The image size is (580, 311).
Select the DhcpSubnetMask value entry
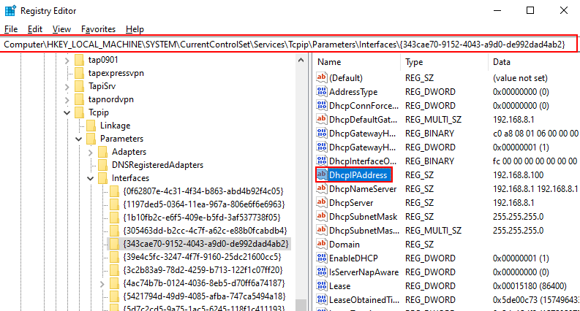363,217
